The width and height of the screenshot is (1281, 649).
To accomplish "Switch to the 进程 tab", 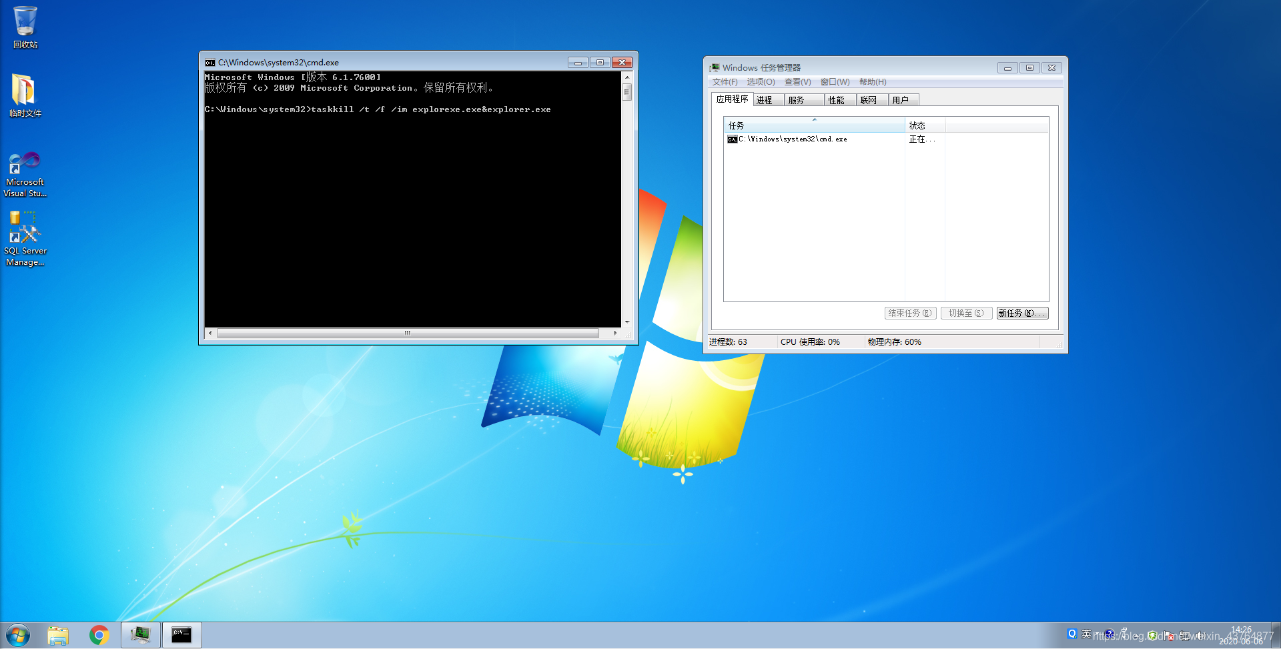I will tap(768, 100).
